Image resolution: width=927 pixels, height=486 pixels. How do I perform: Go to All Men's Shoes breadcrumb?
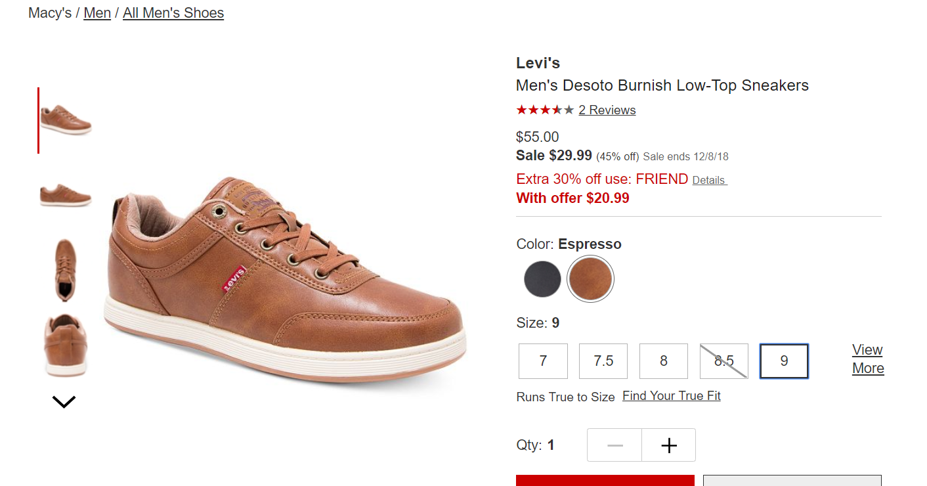(173, 13)
